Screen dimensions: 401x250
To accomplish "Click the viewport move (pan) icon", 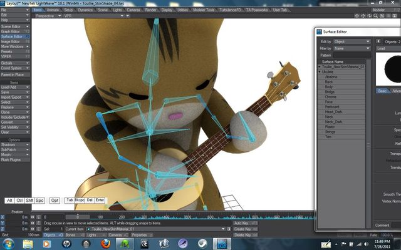I will click(363, 16).
